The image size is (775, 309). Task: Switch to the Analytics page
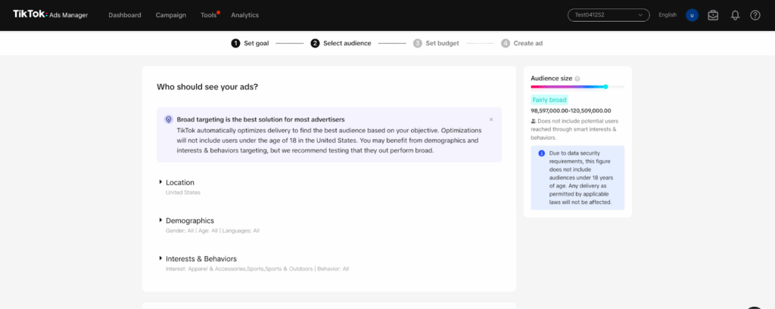[244, 15]
